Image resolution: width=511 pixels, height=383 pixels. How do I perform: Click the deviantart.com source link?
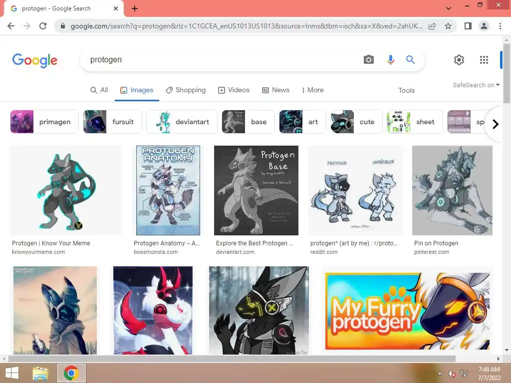point(235,252)
